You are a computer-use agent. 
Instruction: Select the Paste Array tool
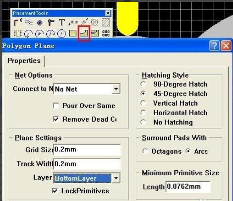[x=106, y=33]
